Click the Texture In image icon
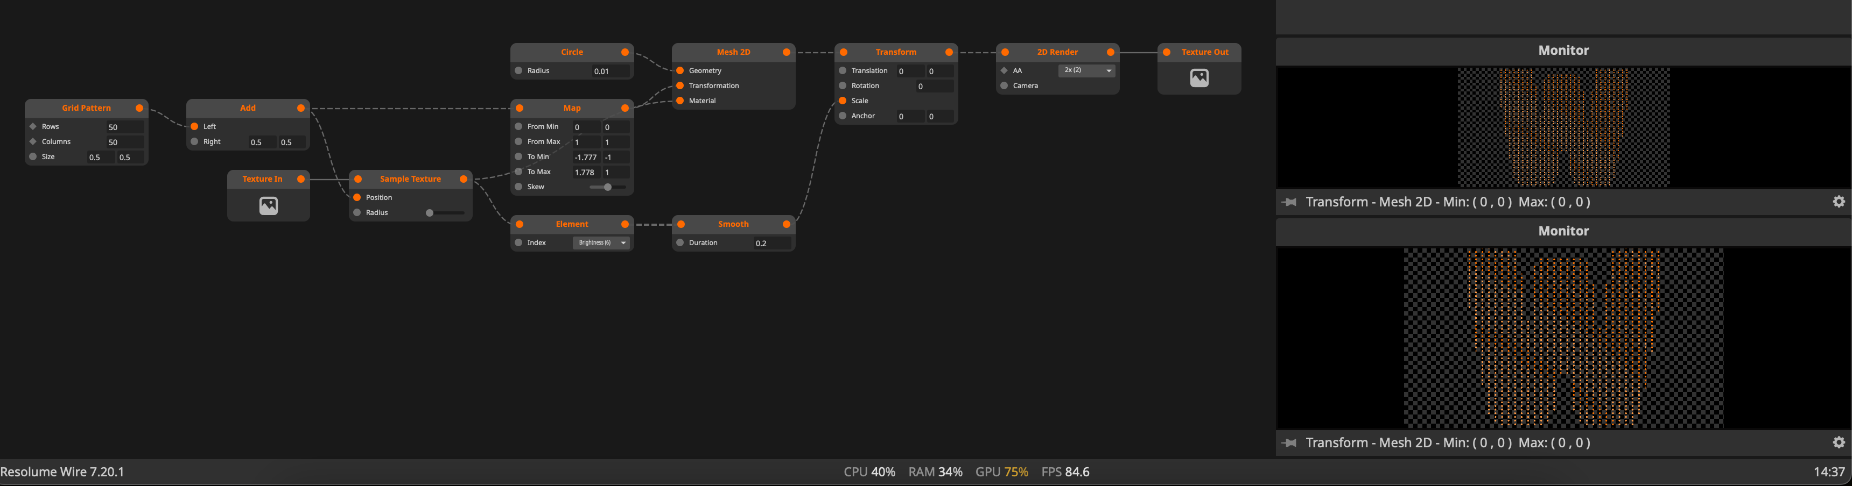The width and height of the screenshot is (1852, 486). pyautogui.click(x=268, y=206)
